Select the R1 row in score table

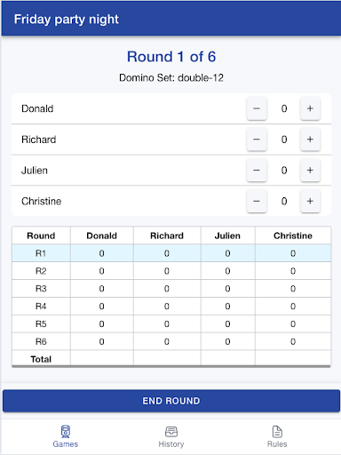(x=171, y=253)
